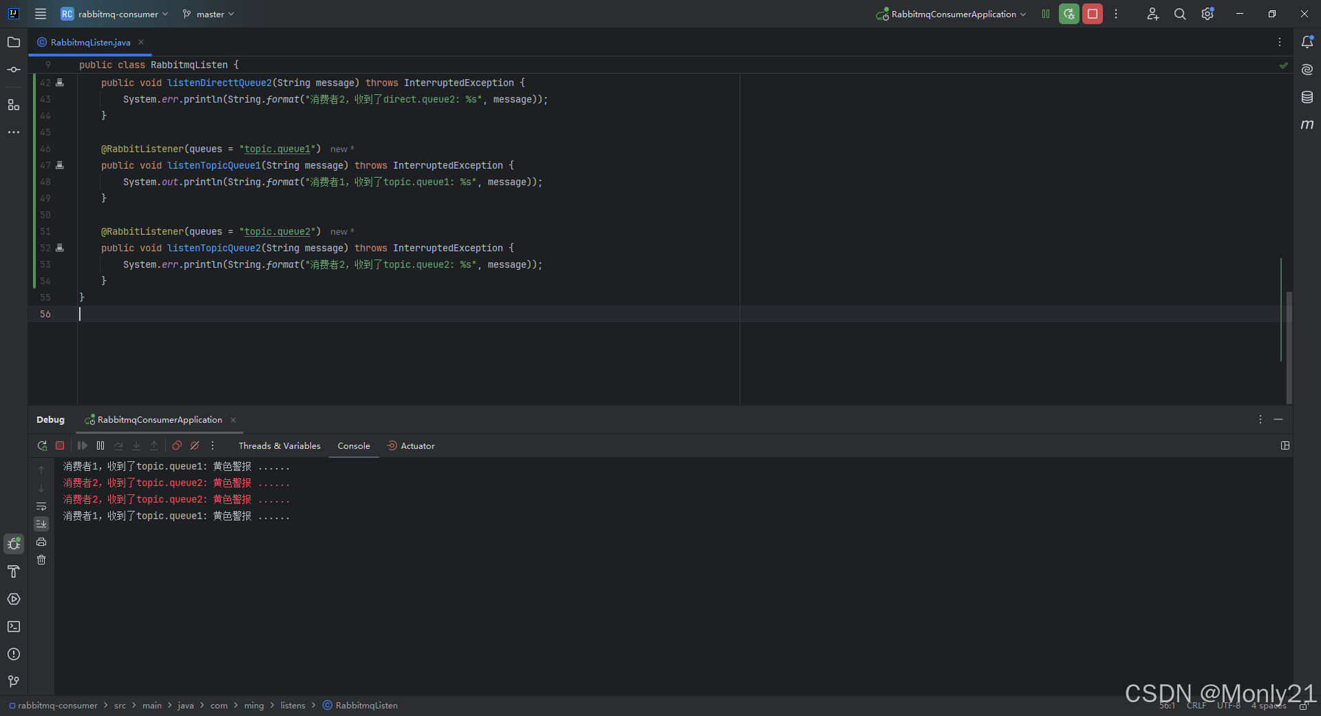Close the RabbitmqListen.java tab
Screen dimensions: 1321x716
click(x=141, y=42)
